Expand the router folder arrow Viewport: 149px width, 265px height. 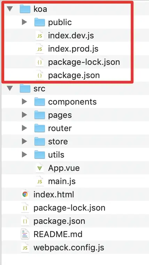24,128
